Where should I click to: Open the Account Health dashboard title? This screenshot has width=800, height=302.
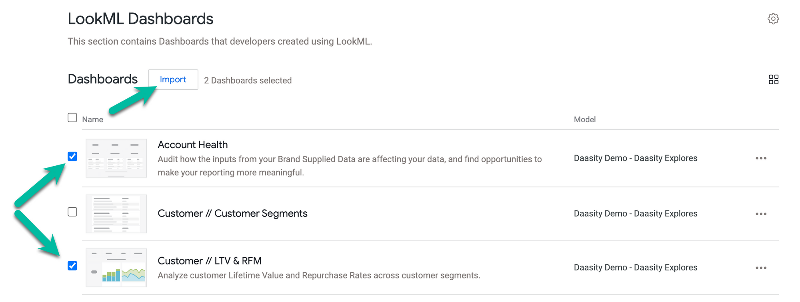(192, 145)
